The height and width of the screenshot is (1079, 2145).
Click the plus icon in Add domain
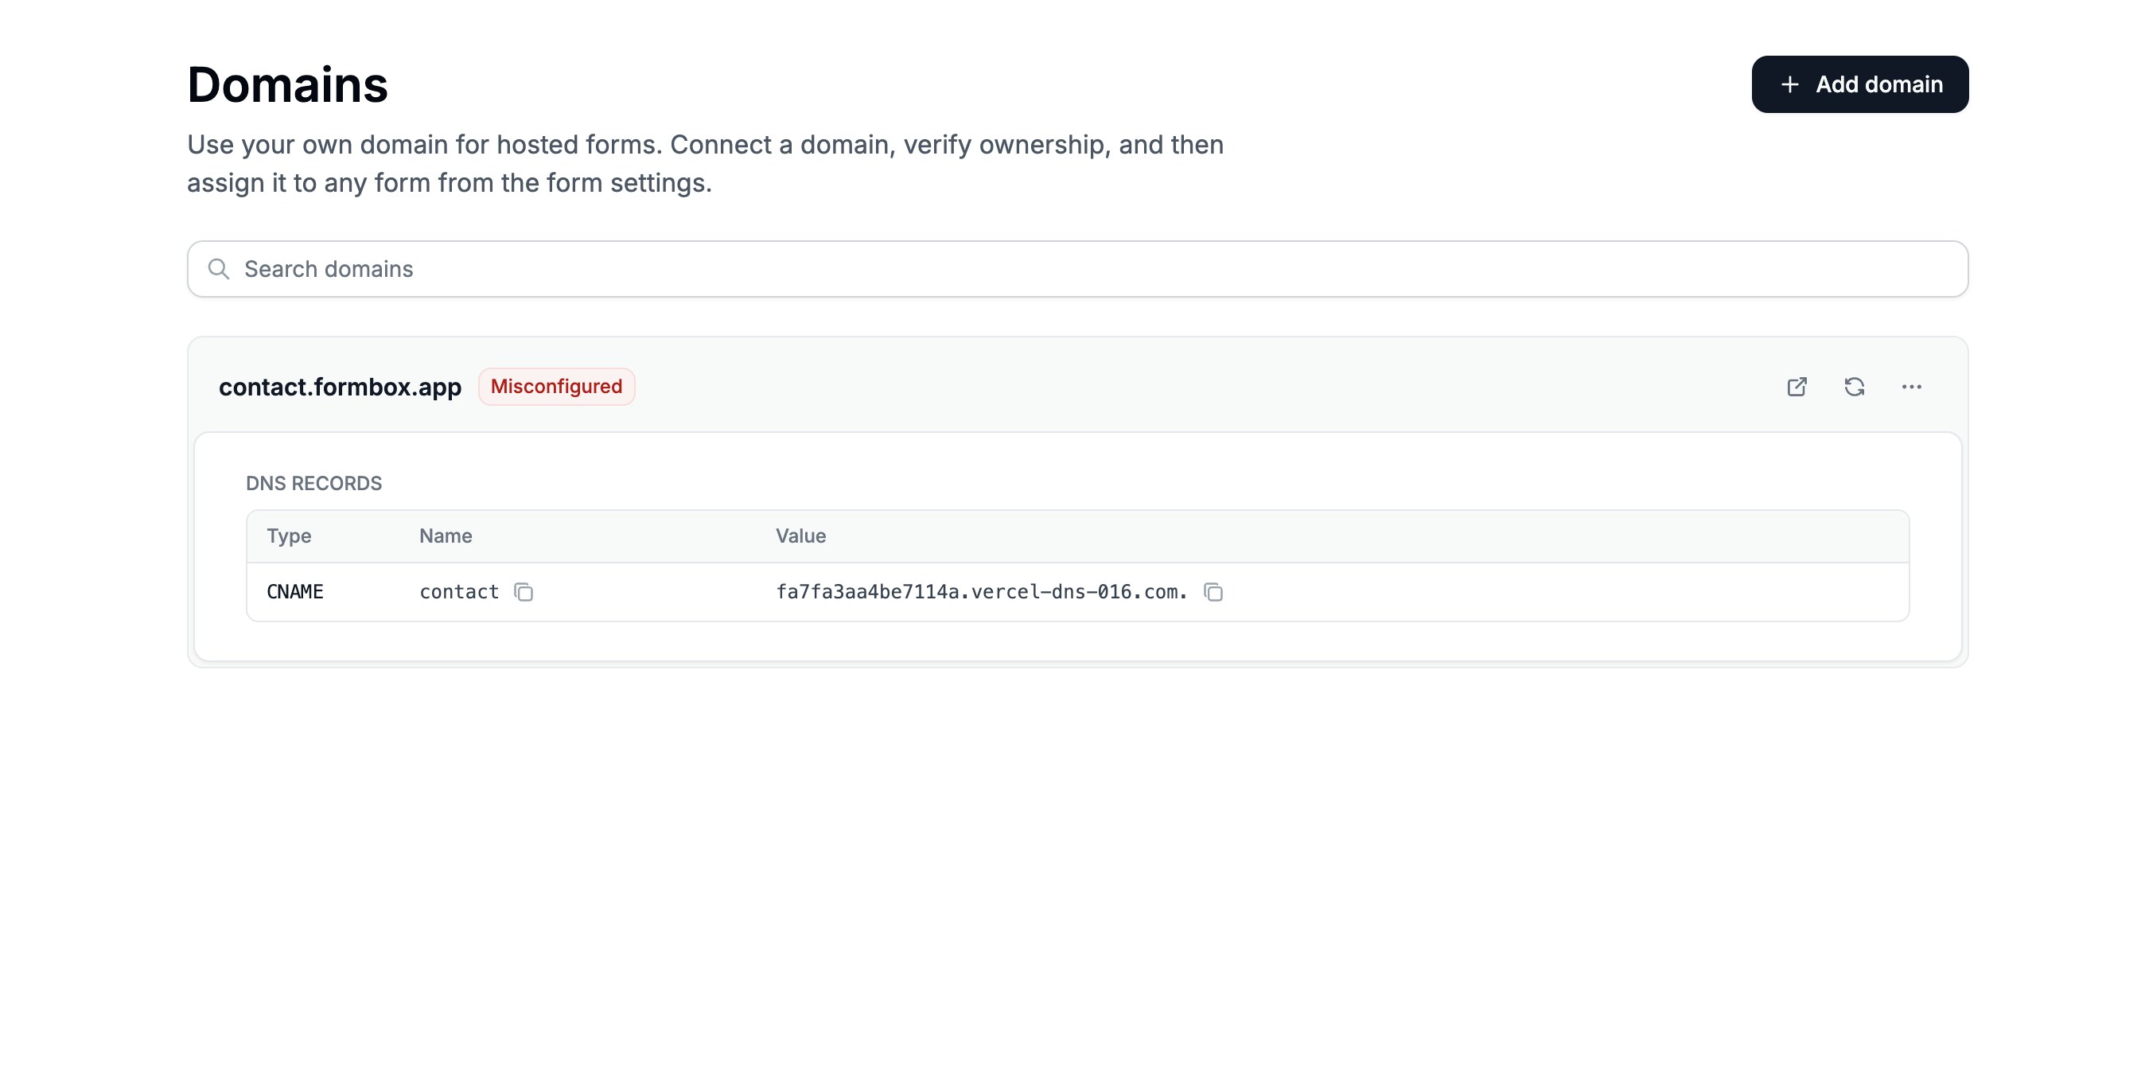(x=1789, y=85)
